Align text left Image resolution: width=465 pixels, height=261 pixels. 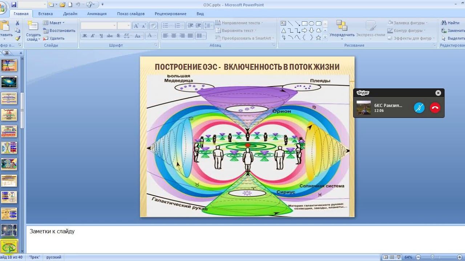[166, 36]
